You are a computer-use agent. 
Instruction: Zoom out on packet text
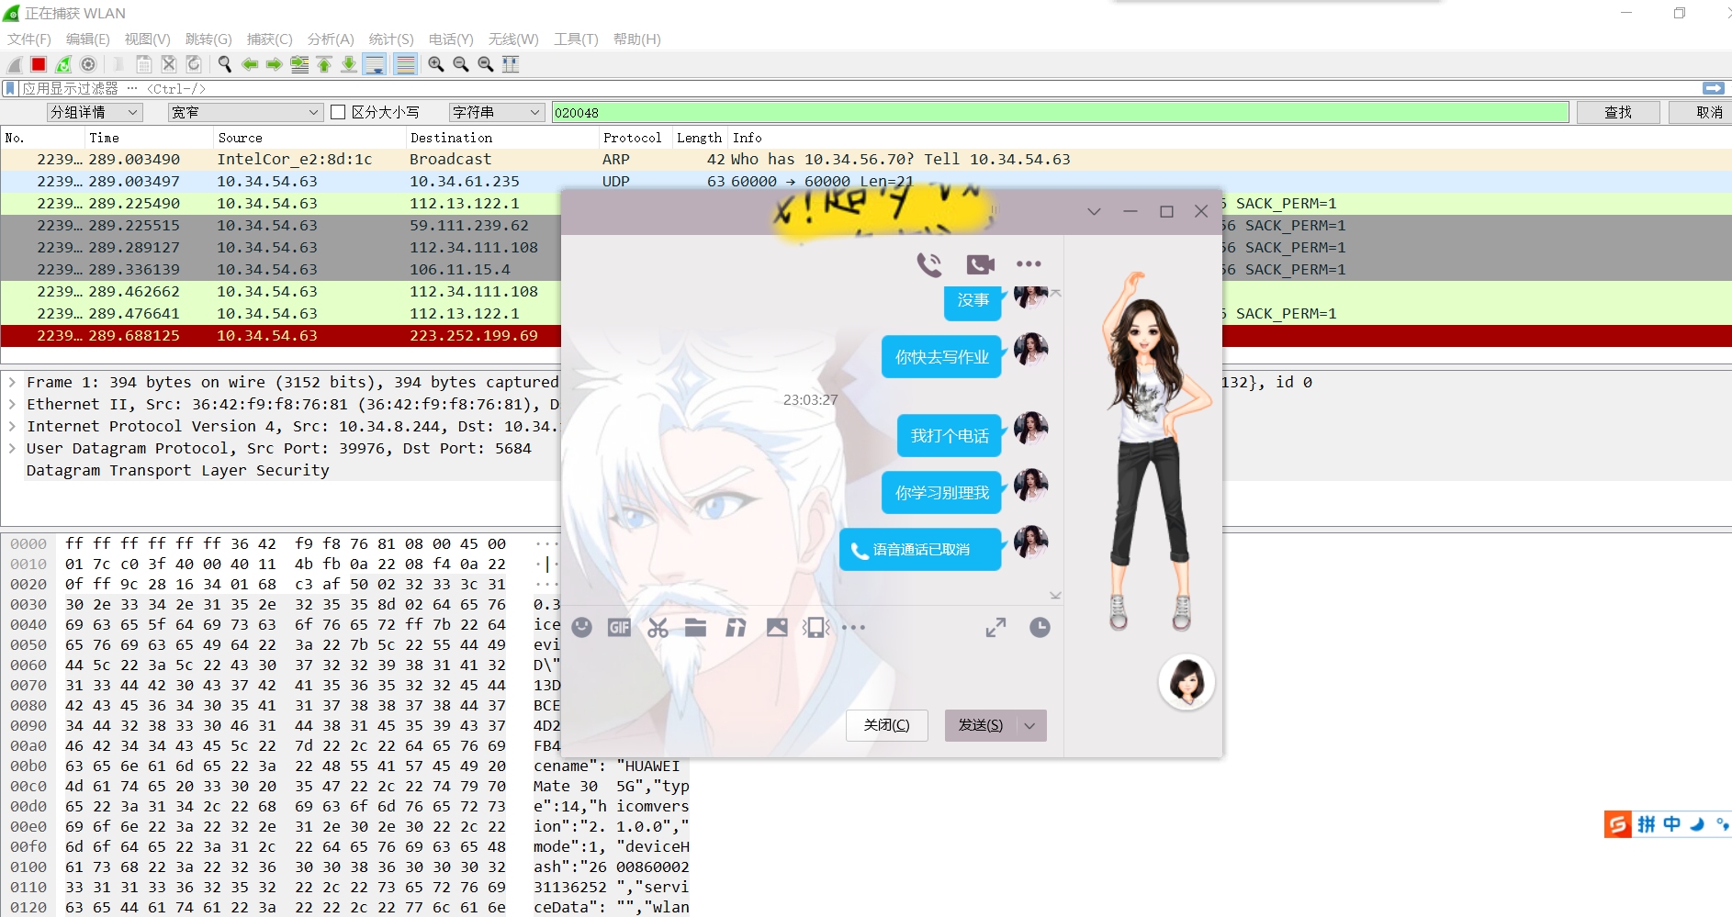click(x=461, y=64)
